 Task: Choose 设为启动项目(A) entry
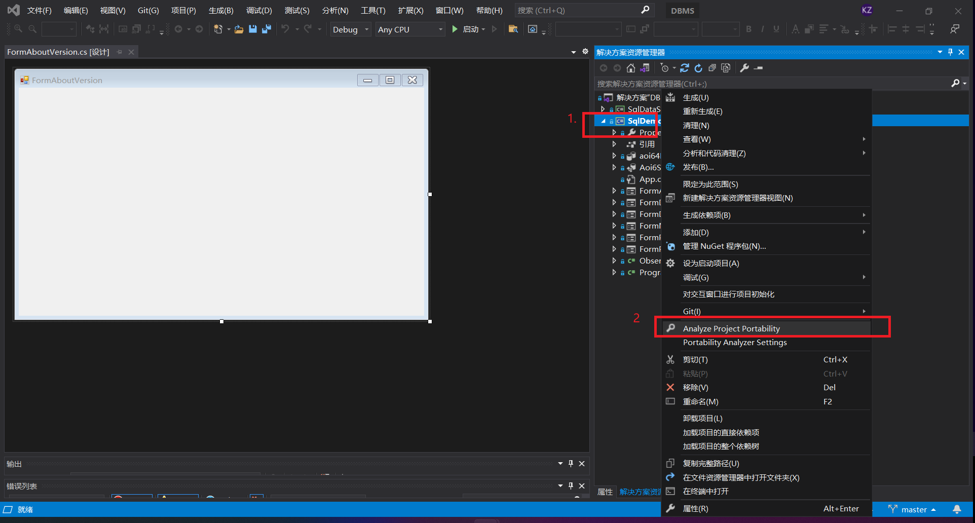pyautogui.click(x=766, y=264)
